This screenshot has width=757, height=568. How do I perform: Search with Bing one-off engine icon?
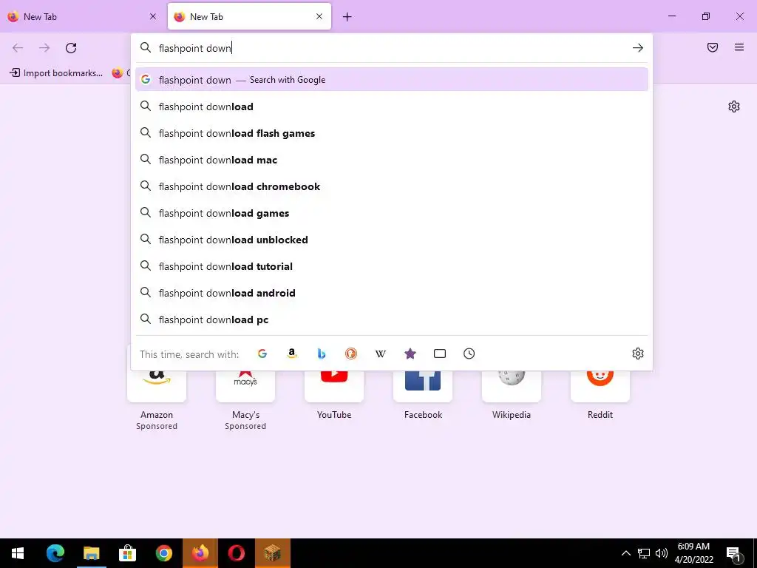(x=322, y=354)
